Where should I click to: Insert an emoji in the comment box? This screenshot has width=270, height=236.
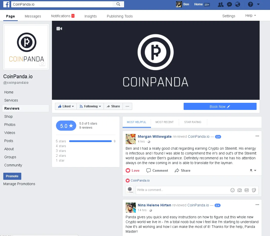tap(233, 190)
